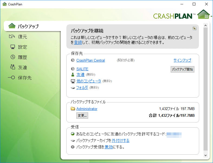Click the バックアップ開始 button

182,69
